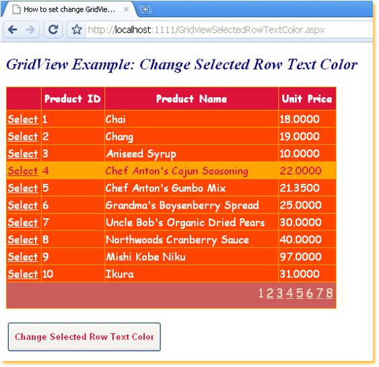Go to grid page 8
This screenshot has width=379, height=367.
click(x=329, y=293)
